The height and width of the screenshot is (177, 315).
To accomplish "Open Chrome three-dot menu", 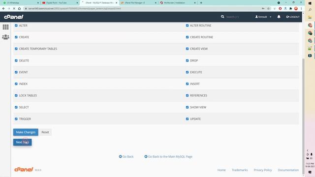I will (x=301, y=8).
